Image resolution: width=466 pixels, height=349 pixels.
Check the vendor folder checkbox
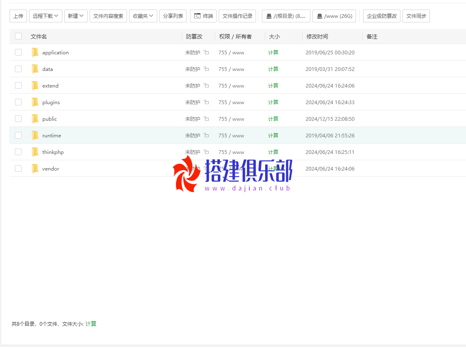(18, 168)
